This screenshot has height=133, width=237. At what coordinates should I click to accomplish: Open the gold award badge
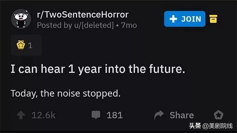pos(21,45)
